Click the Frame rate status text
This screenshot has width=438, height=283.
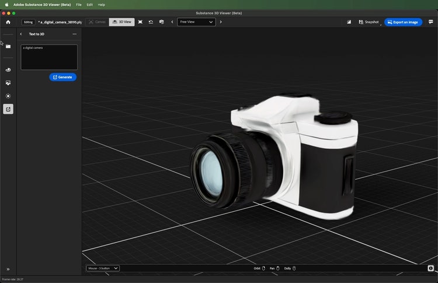(x=13, y=279)
